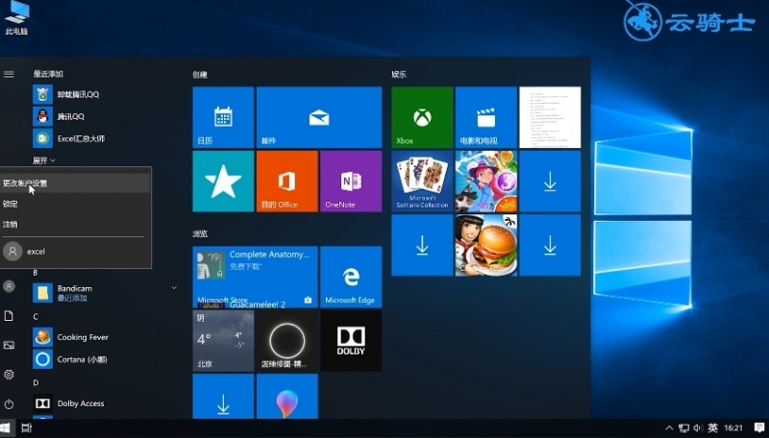The image size is (769, 438).
Task: Open the Microsoft Store tile
Action: click(x=255, y=277)
